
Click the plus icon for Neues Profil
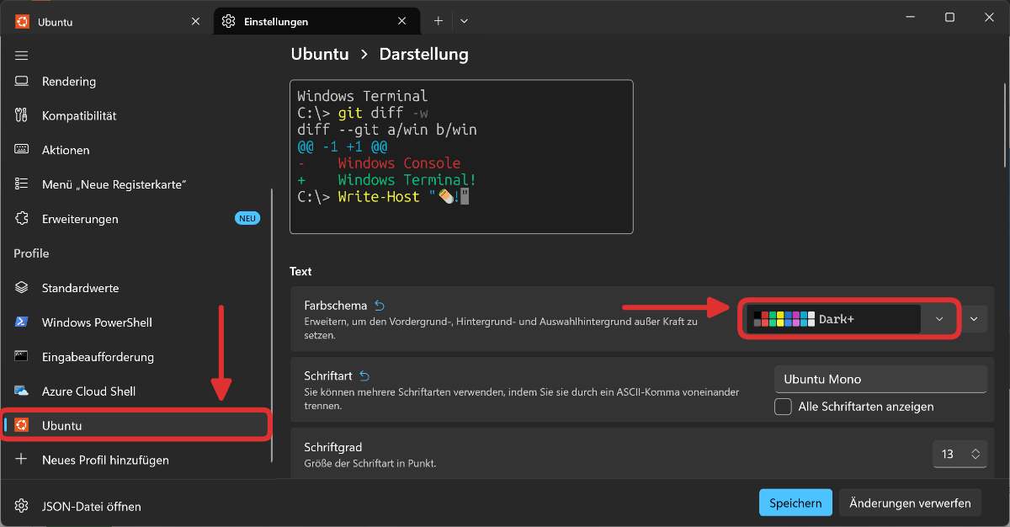coord(22,460)
